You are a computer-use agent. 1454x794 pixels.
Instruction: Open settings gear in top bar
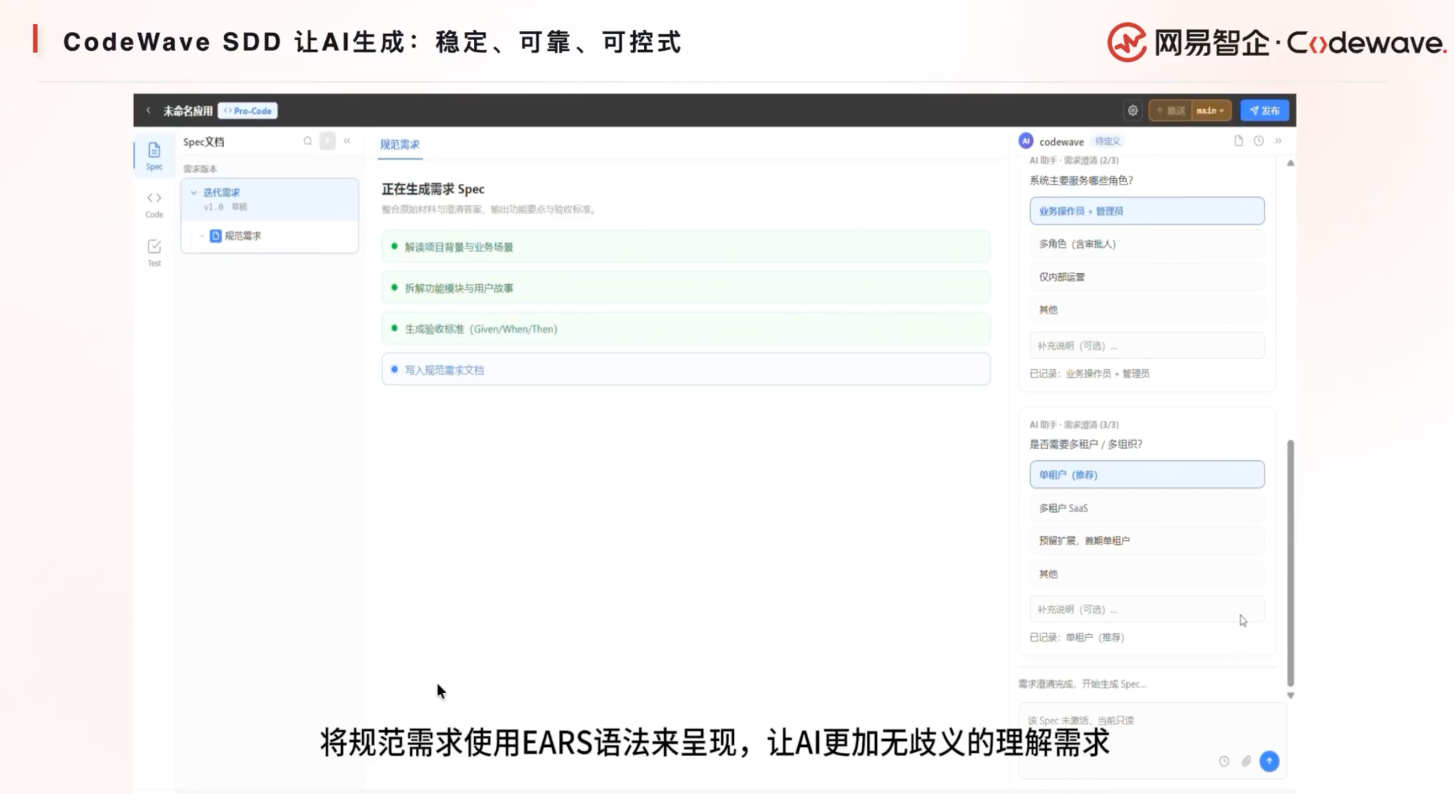pyautogui.click(x=1132, y=110)
